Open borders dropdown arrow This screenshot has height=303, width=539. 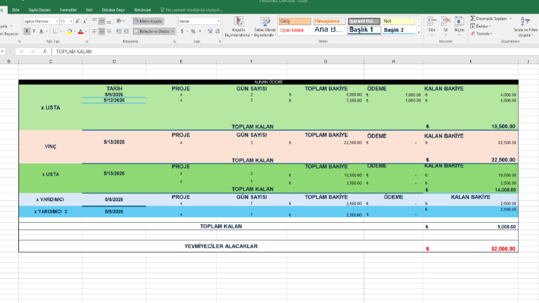click(x=60, y=32)
